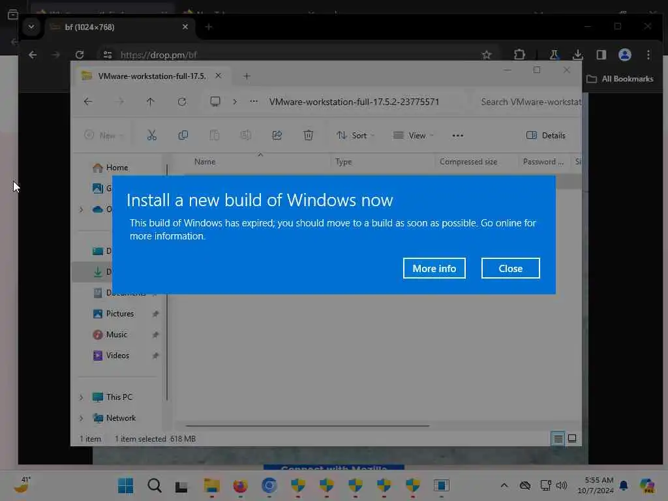Image resolution: width=668 pixels, height=501 pixels.
Task: Expand the This PC tree node
Action: pos(82,397)
